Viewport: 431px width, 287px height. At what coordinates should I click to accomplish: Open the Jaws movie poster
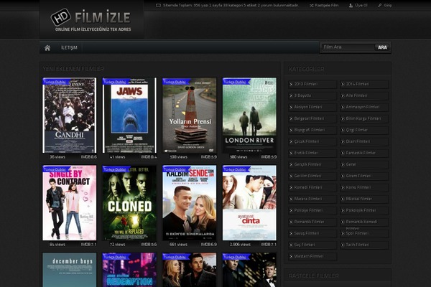click(x=129, y=115)
